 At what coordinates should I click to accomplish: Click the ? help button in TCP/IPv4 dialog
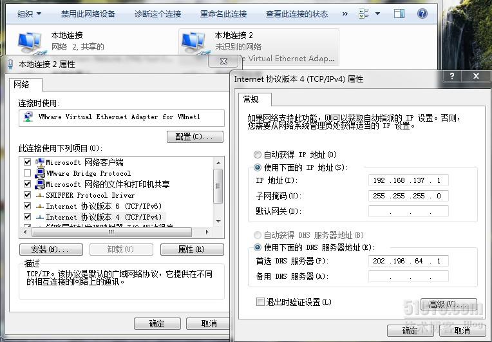point(452,76)
